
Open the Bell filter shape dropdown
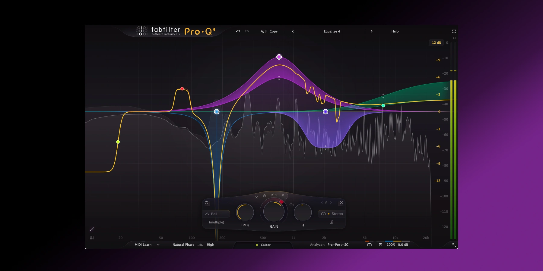(x=216, y=214)
